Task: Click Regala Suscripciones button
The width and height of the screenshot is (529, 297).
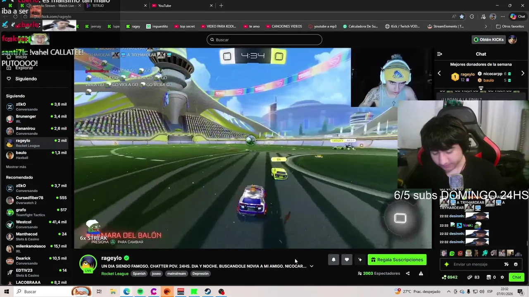Action: coord(397,259)
